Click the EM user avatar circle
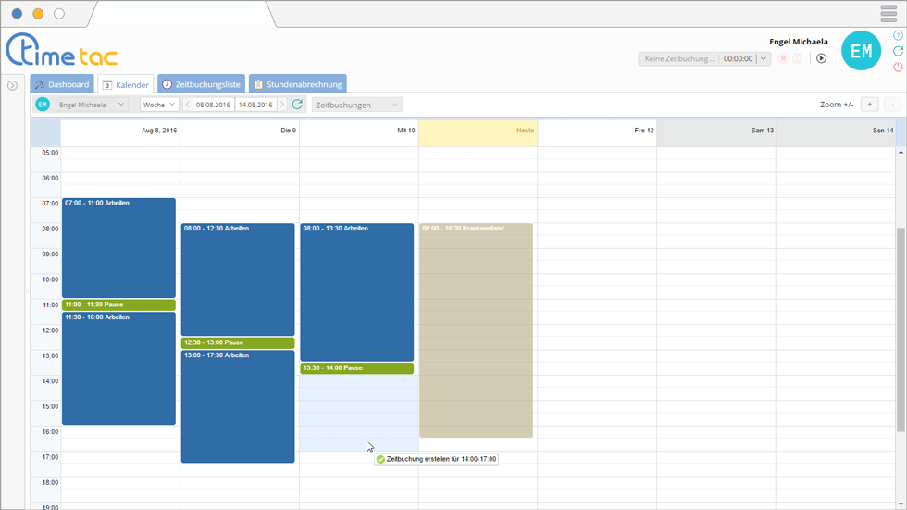Viewport: 907px width, 510px height. [861, 51]
